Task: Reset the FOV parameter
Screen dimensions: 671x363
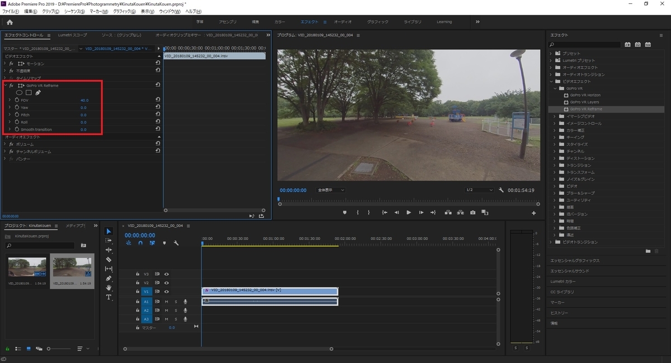Action: coord(158,100)
